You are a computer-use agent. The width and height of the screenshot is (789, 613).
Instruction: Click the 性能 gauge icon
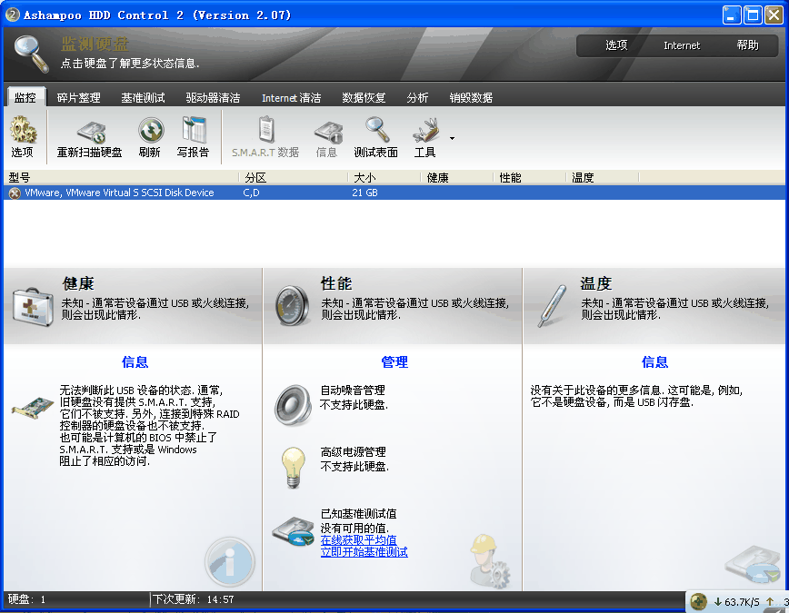[291, 305]
